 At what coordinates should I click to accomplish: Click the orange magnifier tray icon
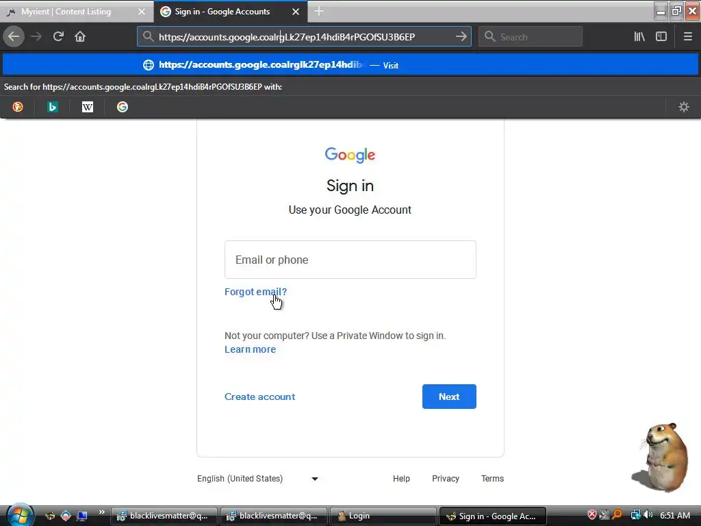[x=617, y=515]
